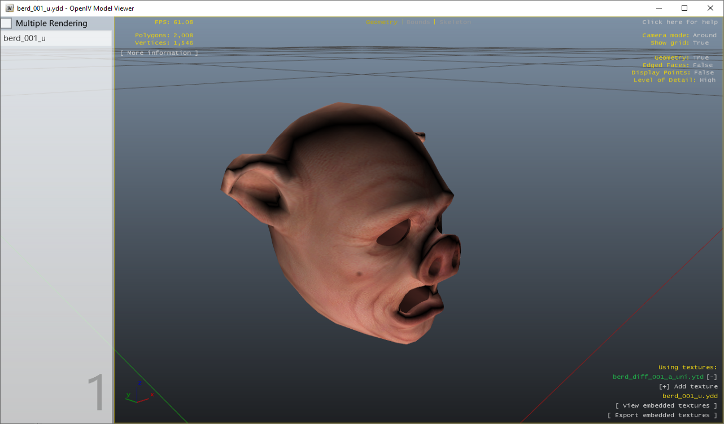The width and height of the screenshot is (724, 424).
Task: Expand the More information section
Action: click(159, 53)
